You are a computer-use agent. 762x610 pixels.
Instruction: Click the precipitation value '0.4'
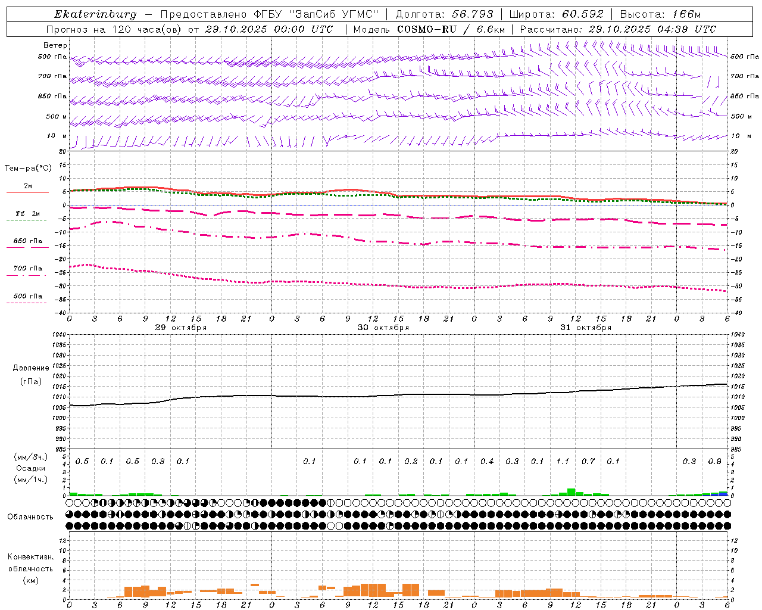[487, 462]
